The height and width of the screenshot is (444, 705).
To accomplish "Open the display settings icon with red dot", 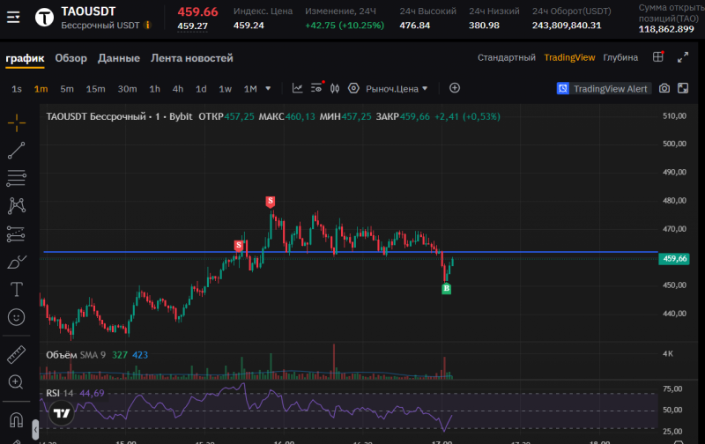I will [317, 87].
